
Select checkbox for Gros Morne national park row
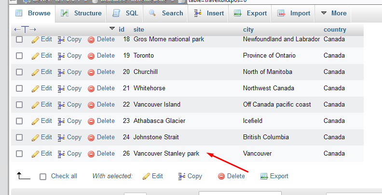click(19, 39)
